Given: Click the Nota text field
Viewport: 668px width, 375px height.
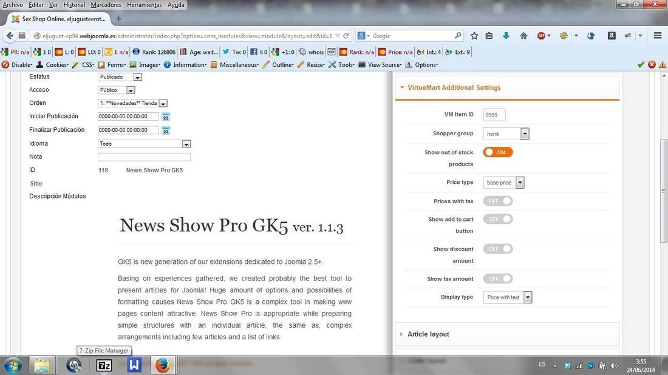Looking at the screenshot, I should pyautogui.click(x=144, y=157).
